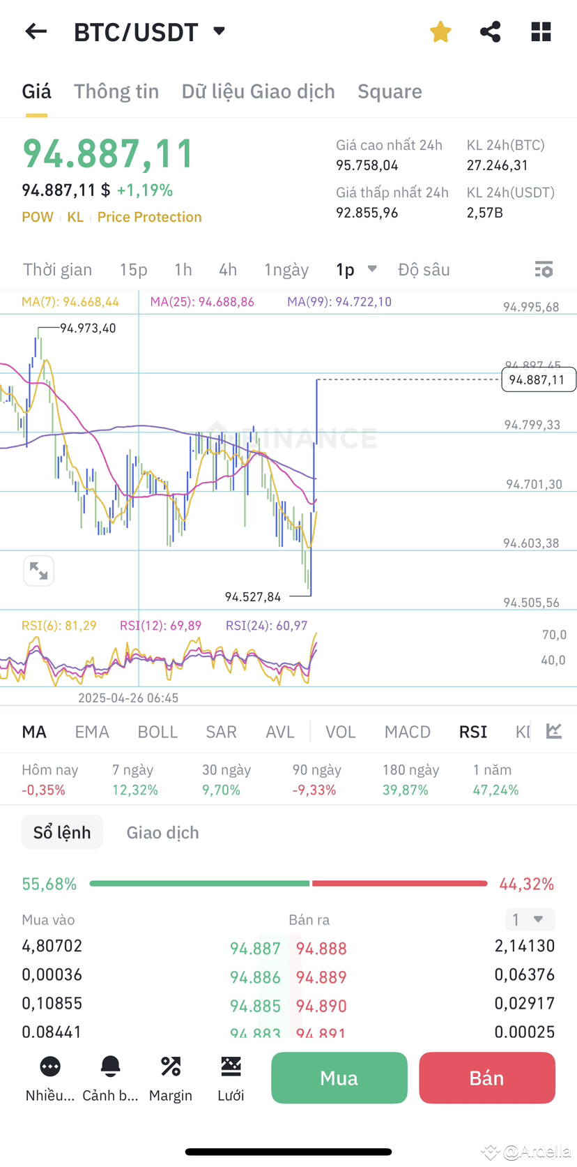Open the share icon

point(491,31)
